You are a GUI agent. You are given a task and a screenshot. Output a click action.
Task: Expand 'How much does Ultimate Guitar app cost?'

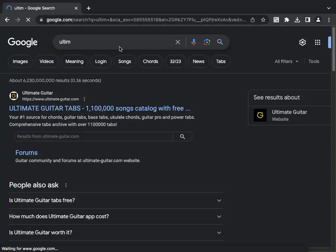point(116,217)
